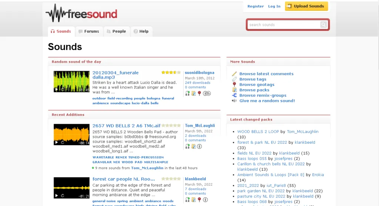Image resolution: width=379 pixels, height=206 pixels.
Task: Rate WD BELLS 2 A6 using its stars
Action: point(171,125)
